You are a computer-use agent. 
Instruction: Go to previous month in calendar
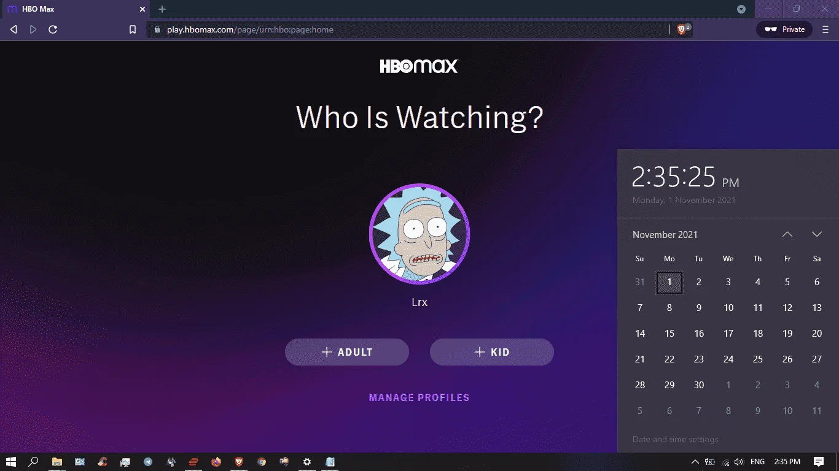pyautogui.click(x=787, y=234)
